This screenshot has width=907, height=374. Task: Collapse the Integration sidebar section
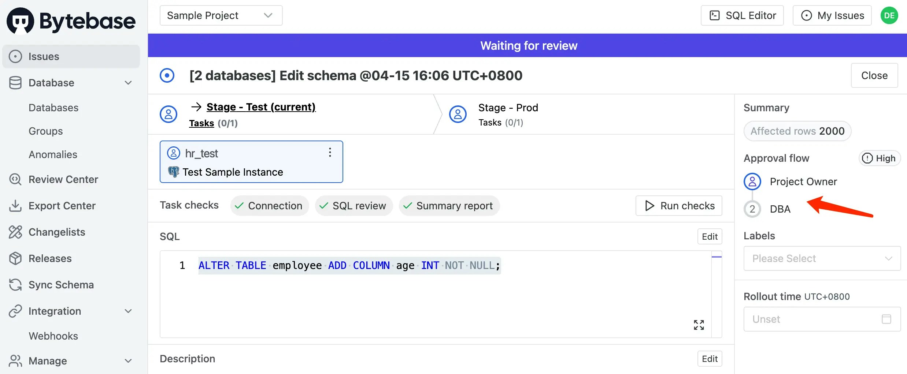click(128, 311)
